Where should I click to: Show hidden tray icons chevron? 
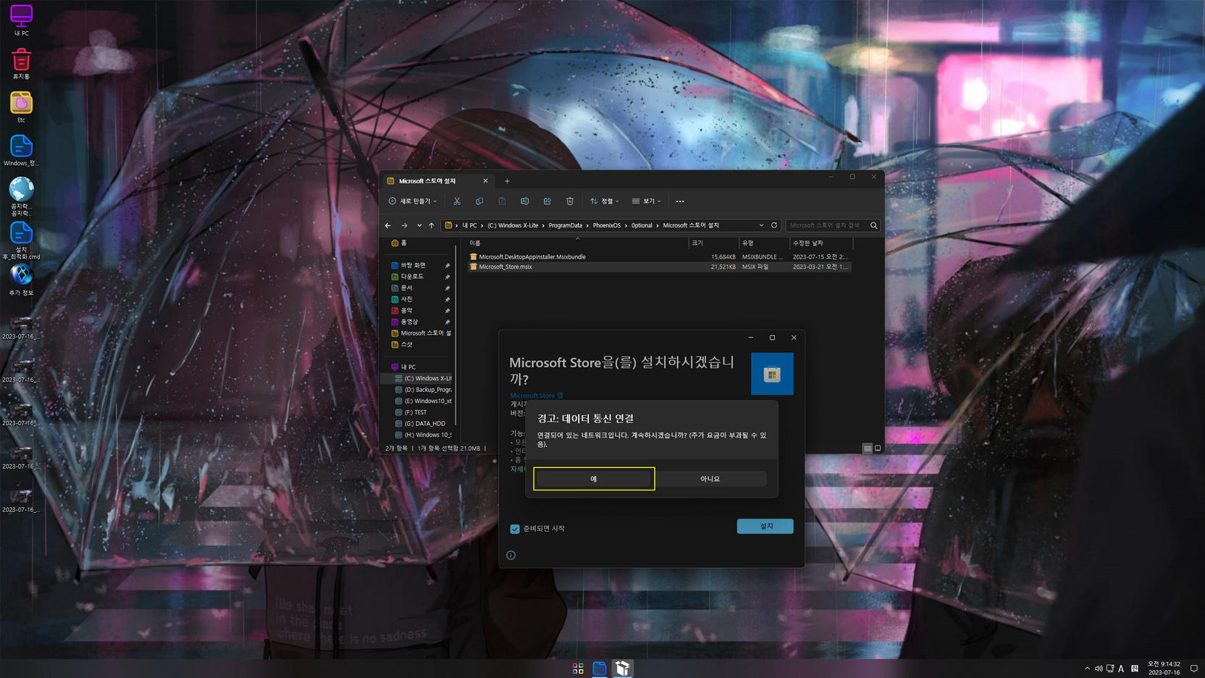(1087, 669)
